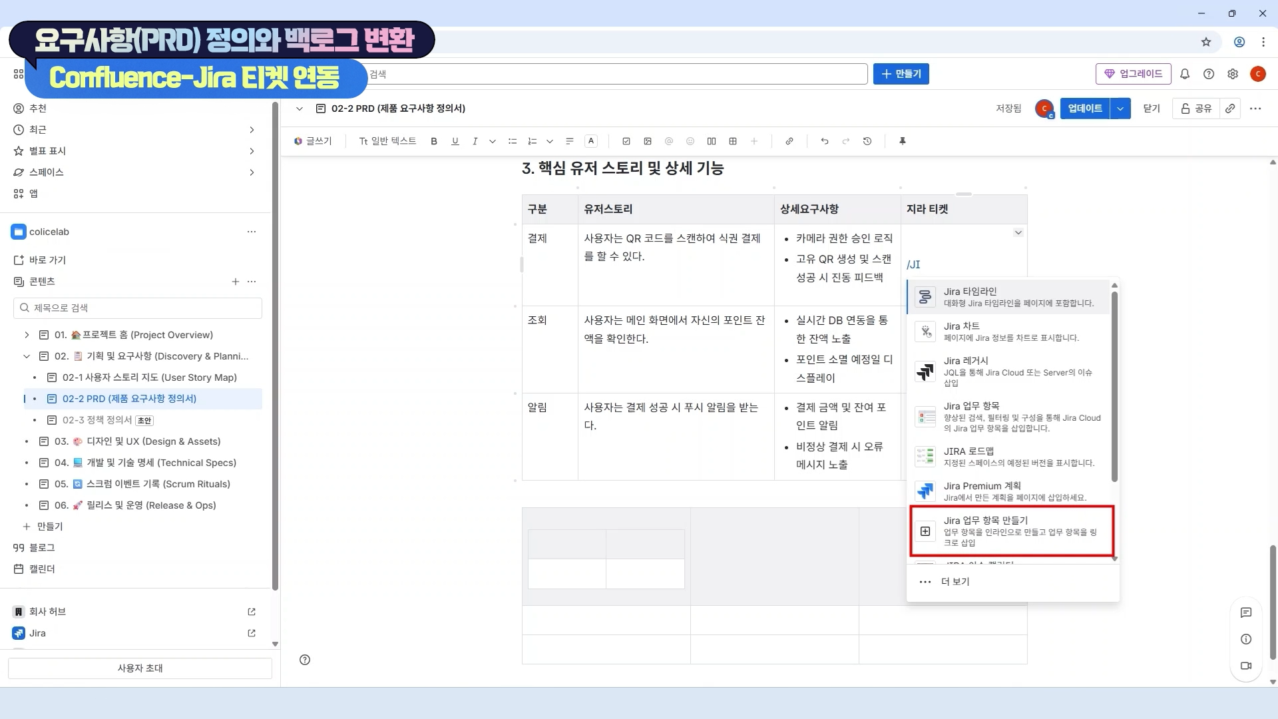Image resolution: width=1278 pixels, height=719 pixels.
Task: Expand the 01. 프로젝트 홈 tree item
Action: [x=27, y=335]
